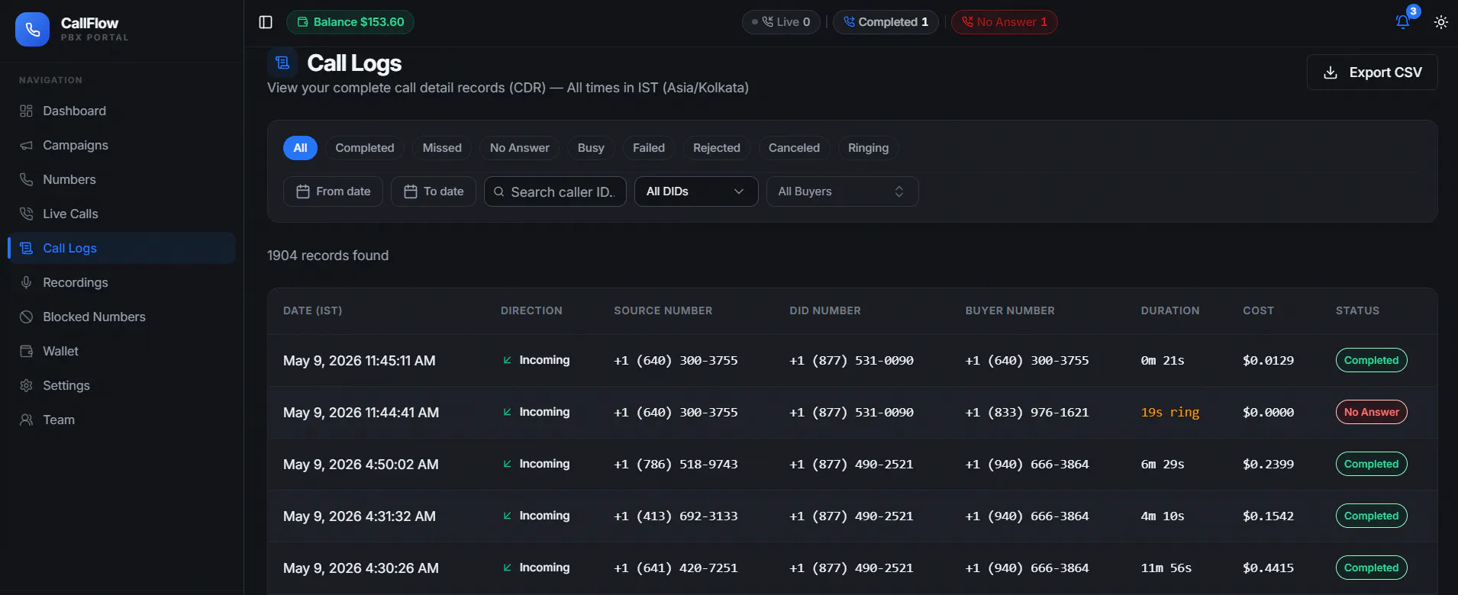Image resolution: width=1458 pixels, height=595 pixels.
Task: Click the Recordings microphone icon
Action: 26,282
